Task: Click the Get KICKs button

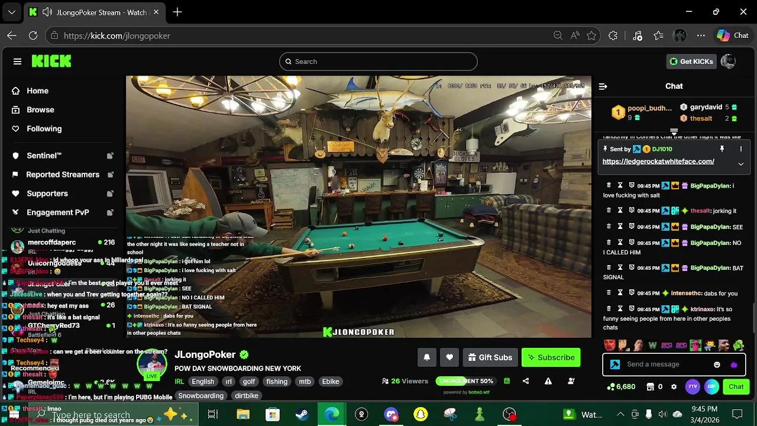Action: tap(691, 62)
